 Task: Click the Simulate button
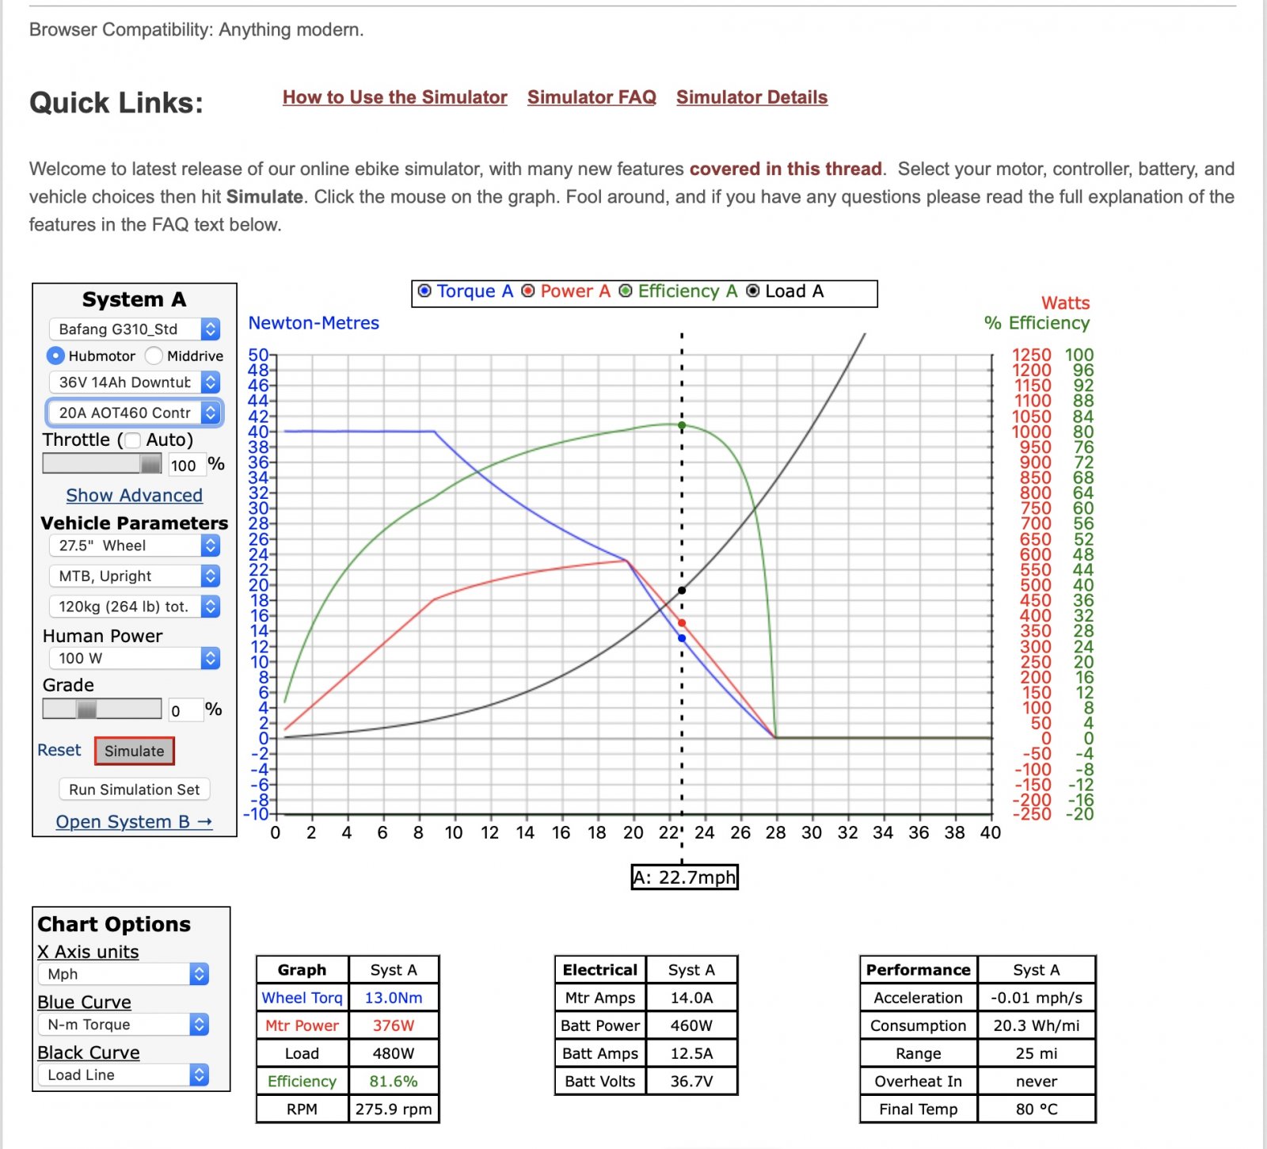(134, 751)
